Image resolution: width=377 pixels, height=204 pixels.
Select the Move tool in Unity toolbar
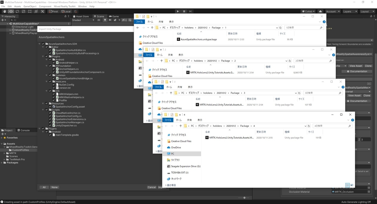(x=11, y=11)
